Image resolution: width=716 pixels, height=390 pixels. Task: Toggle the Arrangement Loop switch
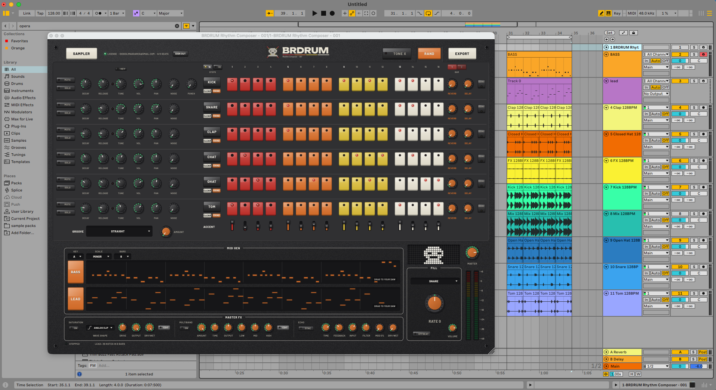[428, 13]
